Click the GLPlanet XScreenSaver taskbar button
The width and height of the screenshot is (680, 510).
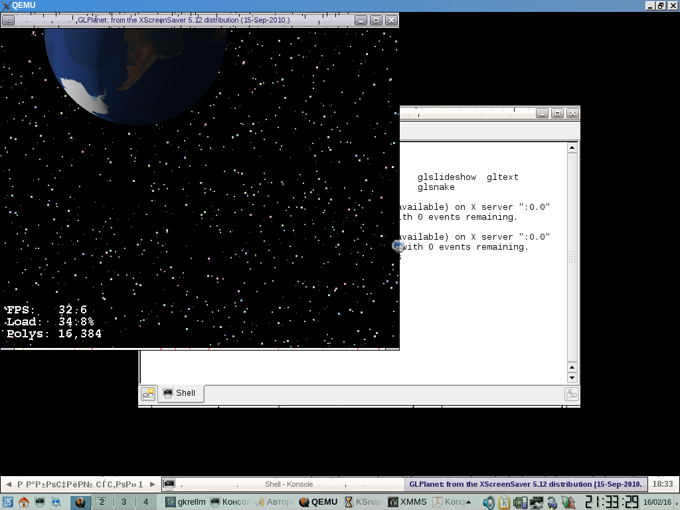coord(525,484)
